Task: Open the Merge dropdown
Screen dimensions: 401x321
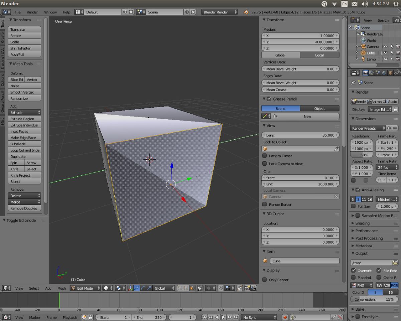Action: tap(24, 202)
